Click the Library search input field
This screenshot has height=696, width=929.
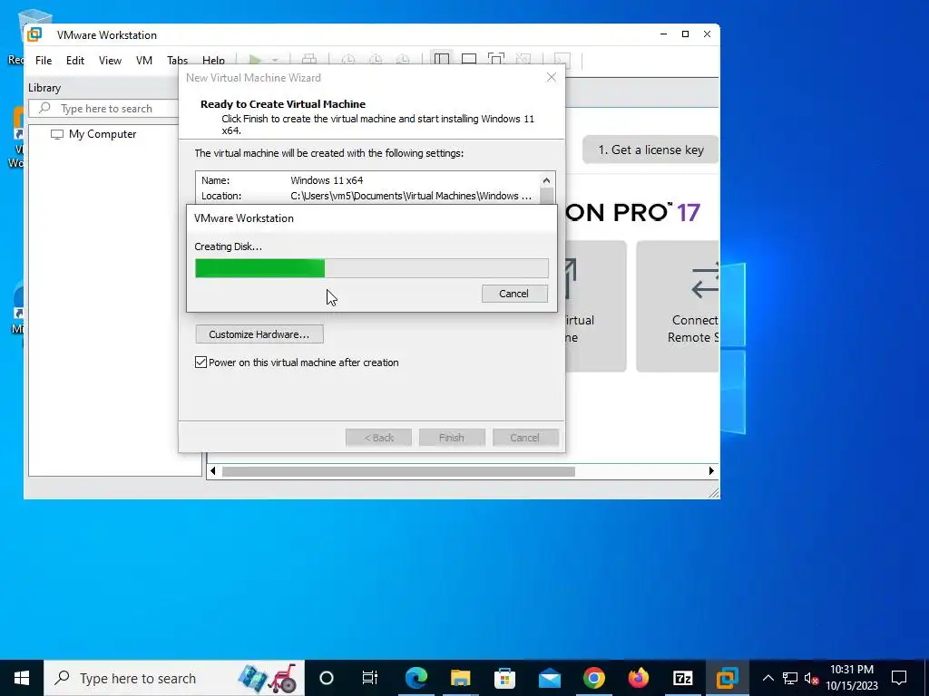[104, 109]
